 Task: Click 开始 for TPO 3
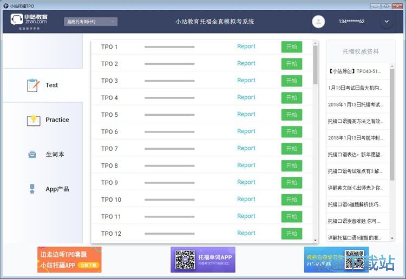pos(292,81)
